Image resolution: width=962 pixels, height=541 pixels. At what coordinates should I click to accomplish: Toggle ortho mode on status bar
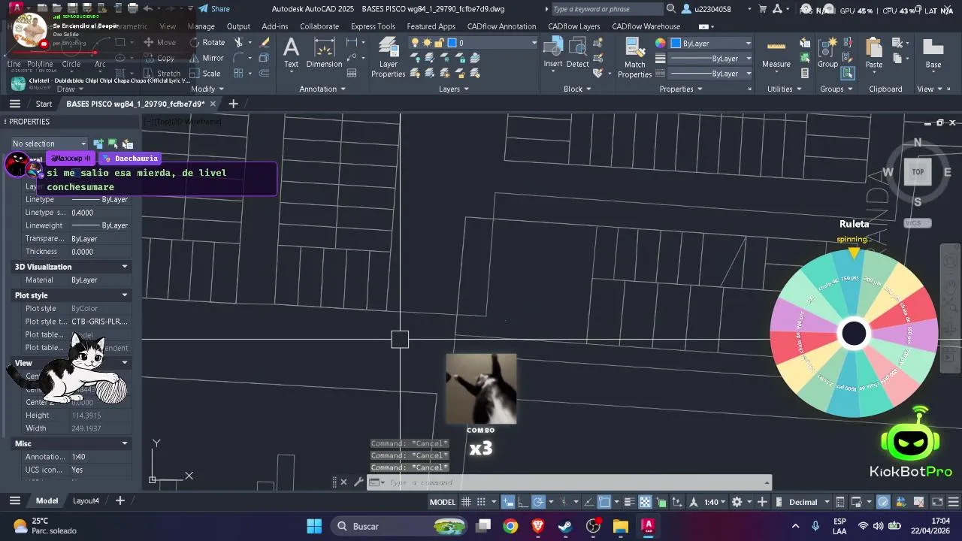click(x=524, y=502)
